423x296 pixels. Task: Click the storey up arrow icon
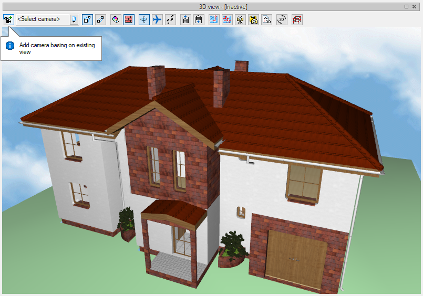(x=199, y=19)
